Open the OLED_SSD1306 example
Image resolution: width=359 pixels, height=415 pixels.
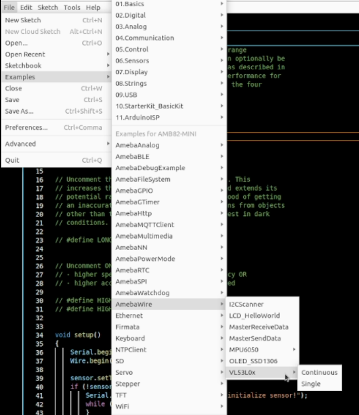pos(253,361)
